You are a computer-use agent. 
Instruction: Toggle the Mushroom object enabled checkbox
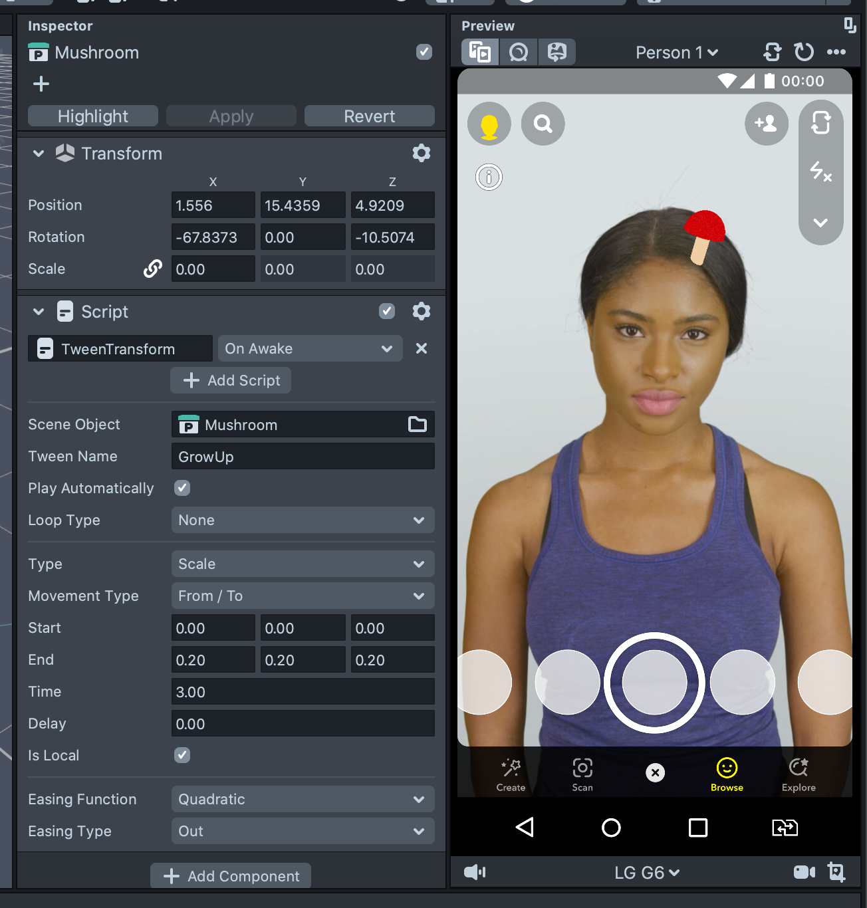[424, 52]
